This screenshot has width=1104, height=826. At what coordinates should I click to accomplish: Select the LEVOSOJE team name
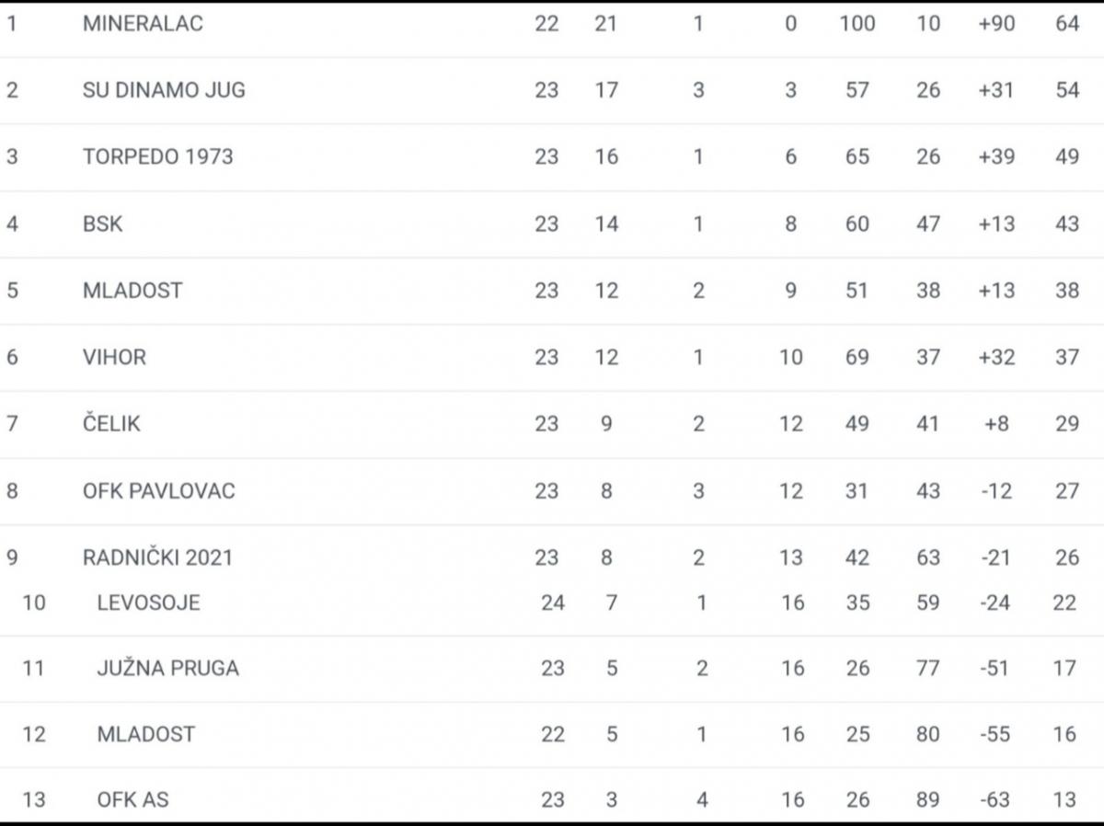pos(148,602)
